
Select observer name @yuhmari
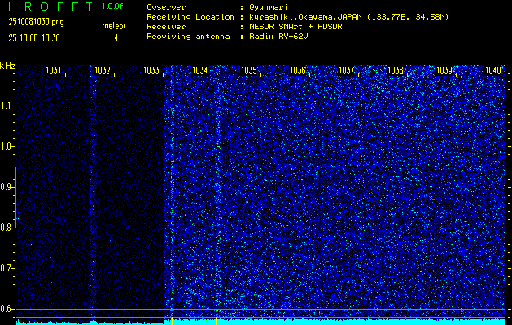coord(269,7)
